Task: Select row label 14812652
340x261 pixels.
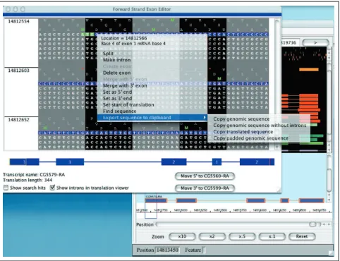Action: [19, 120]
